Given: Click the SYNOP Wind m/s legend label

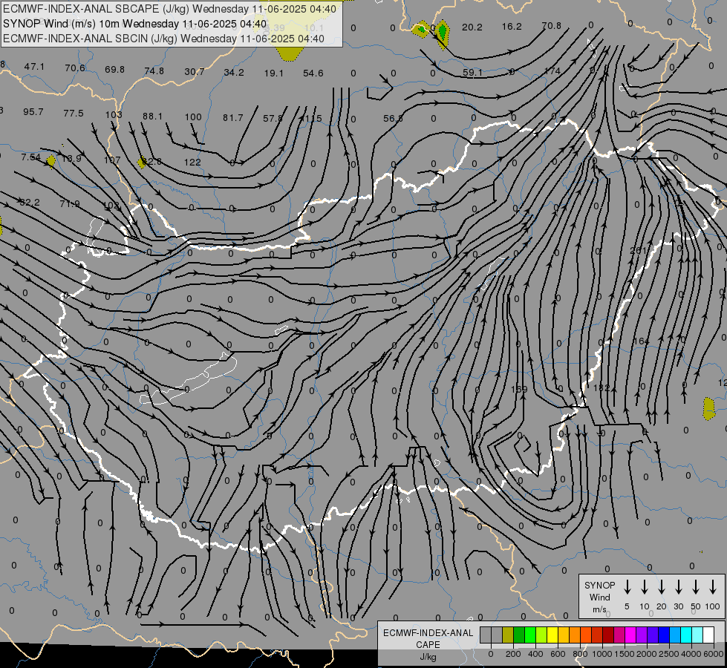Looking at the screenshot, I should tap(599, 597).
